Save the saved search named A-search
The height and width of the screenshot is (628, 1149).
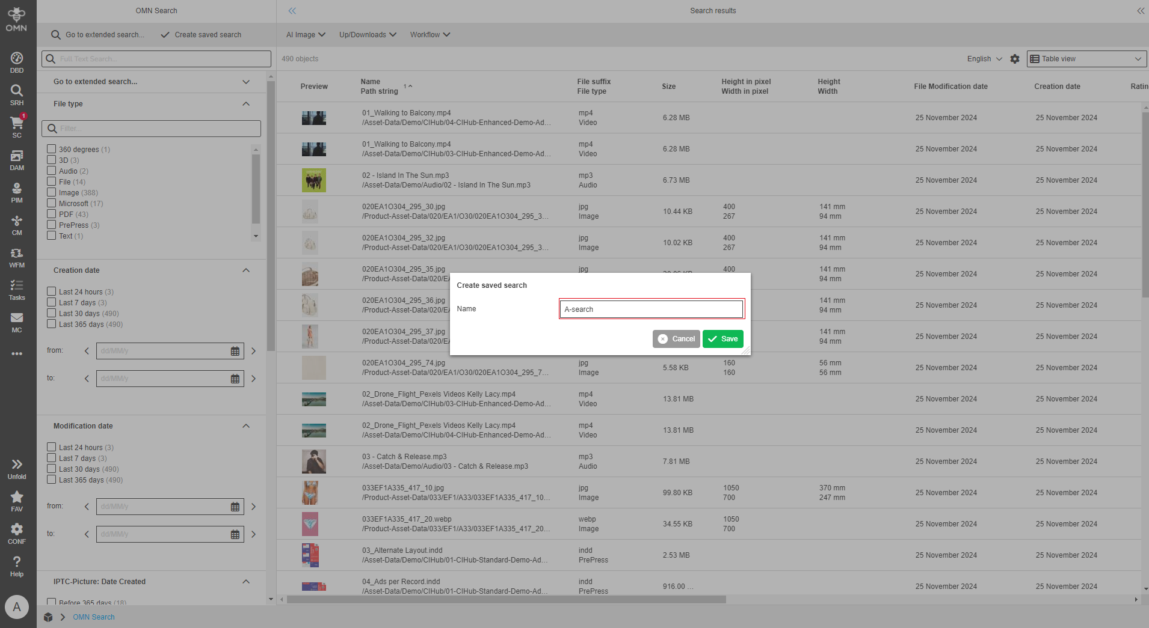click(722, 338)
